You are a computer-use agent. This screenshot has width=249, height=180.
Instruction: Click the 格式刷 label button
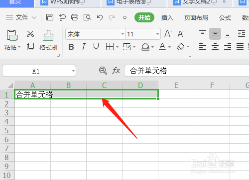coord(48,47)
